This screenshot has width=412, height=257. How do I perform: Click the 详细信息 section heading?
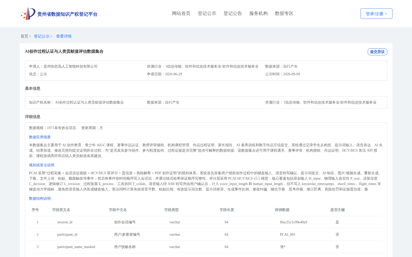(x=33, y=117)
